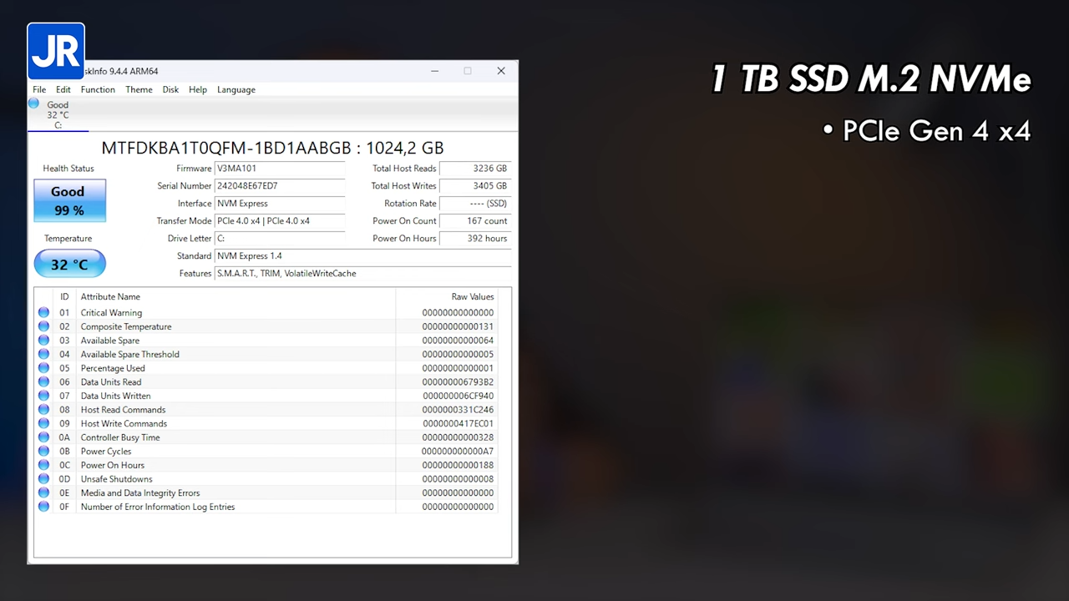
Task: Click the status icon beside Critical Warning
Action: [x=43, y=313]
